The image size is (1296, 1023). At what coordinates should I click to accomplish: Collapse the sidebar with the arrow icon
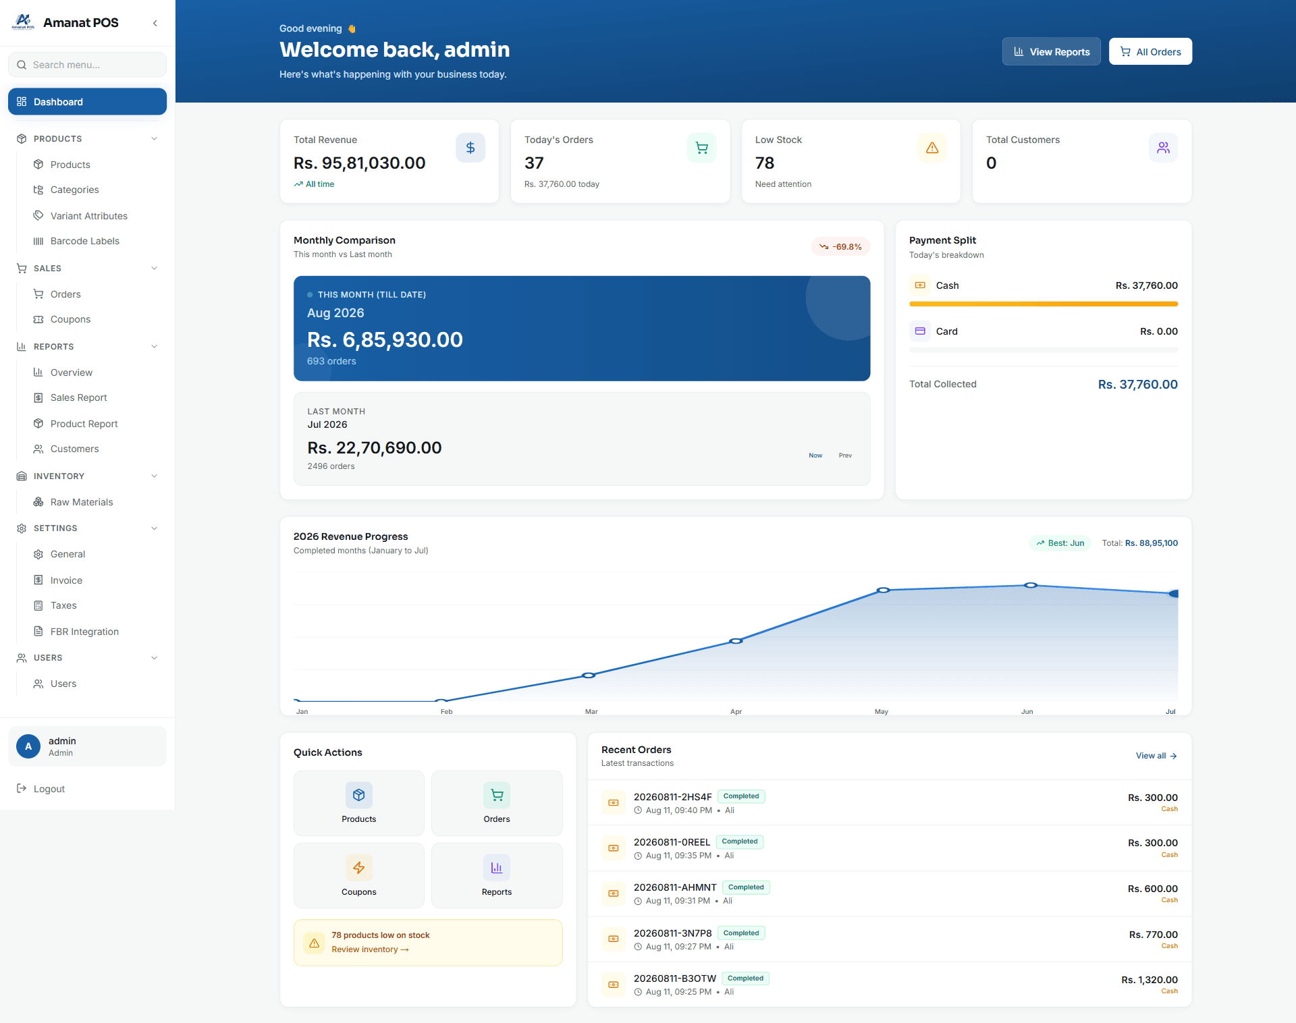[x=155, y=23]
